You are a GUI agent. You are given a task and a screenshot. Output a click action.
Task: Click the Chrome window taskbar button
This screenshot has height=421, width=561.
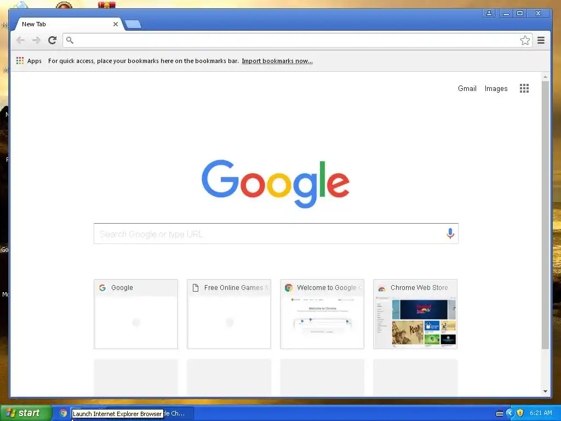(178, 413)
